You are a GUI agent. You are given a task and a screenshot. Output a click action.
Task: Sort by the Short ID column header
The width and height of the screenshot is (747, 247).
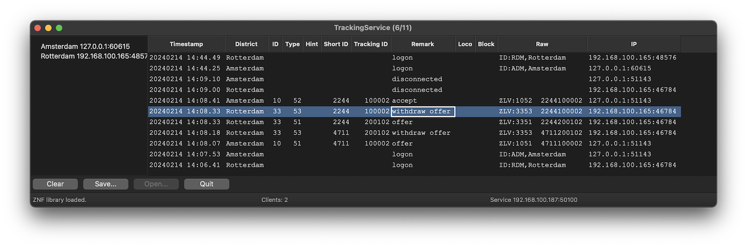coord(336,44)
